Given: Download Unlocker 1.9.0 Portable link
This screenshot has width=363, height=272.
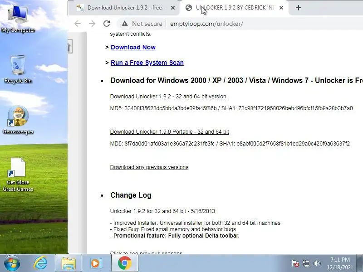Looking at the screenshot, I should 169,132.
